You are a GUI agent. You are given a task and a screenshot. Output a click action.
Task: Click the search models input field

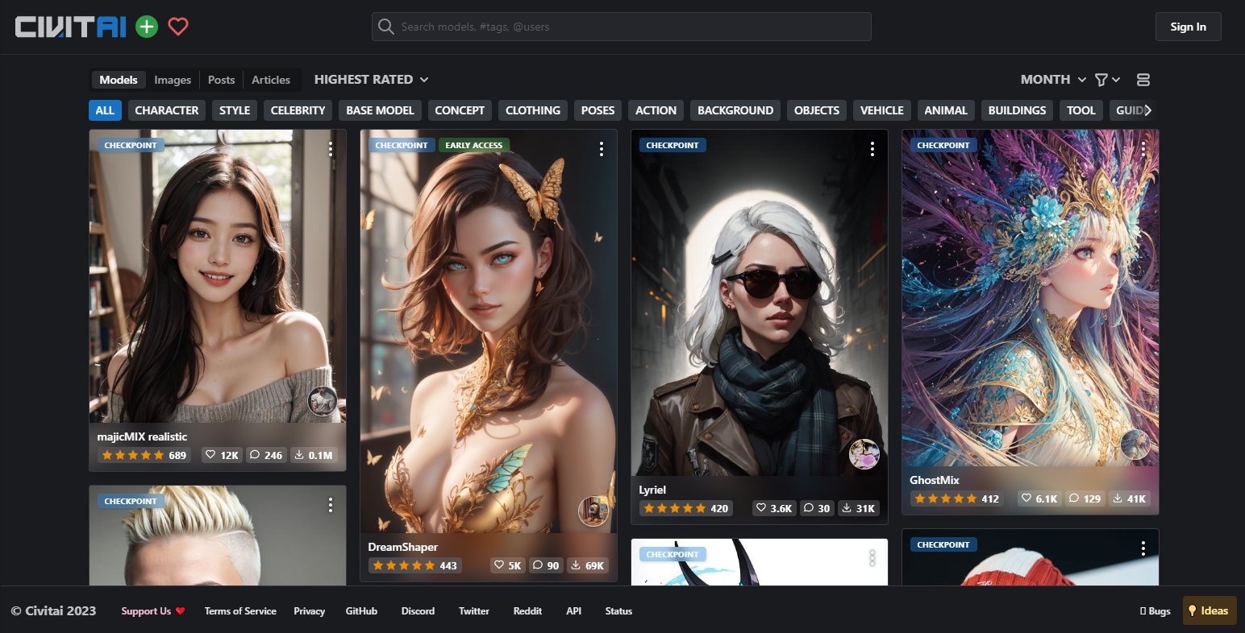621,27
